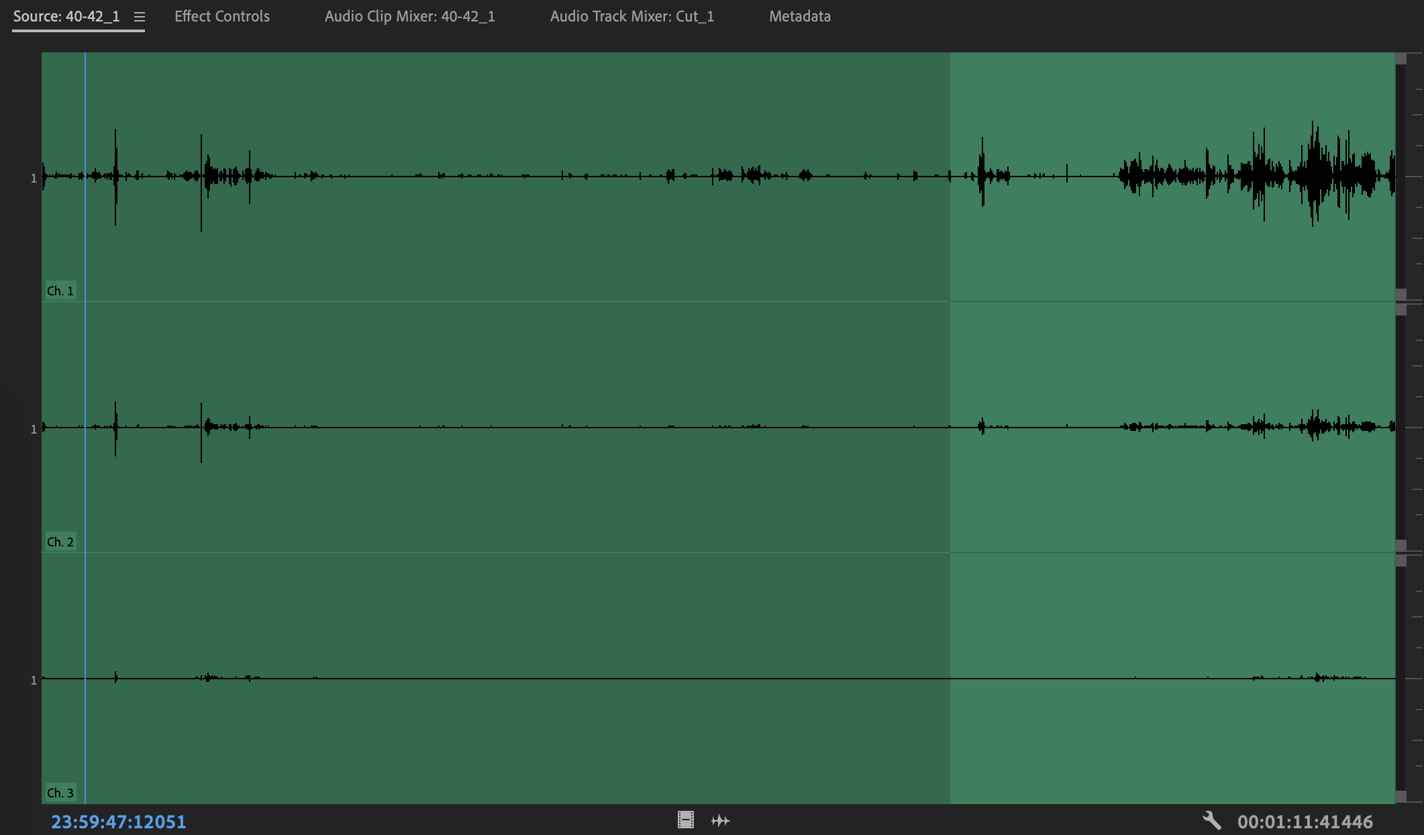1424x835 pixels.
Task: Click the Ch. 1 channel label
Action: click(61, 291)
